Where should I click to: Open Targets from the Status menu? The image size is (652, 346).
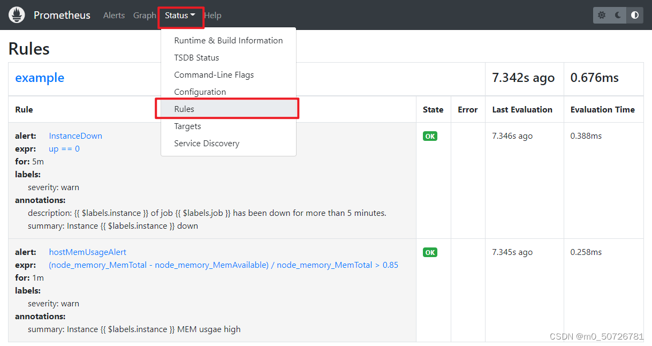click(x=229, y=126)
